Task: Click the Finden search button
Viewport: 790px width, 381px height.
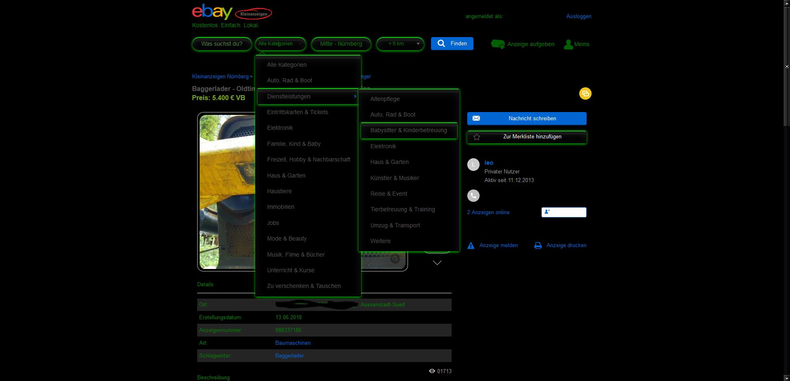Action: (x=452, y=44)
